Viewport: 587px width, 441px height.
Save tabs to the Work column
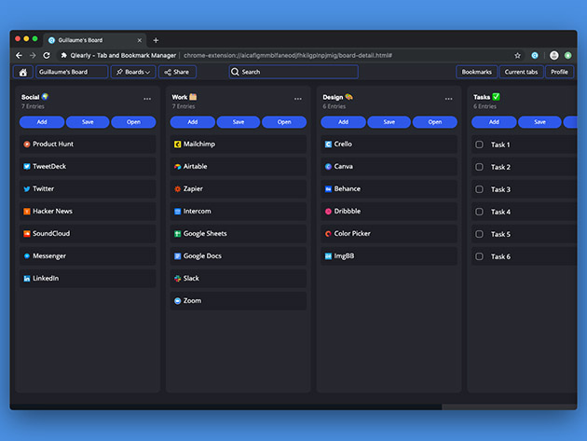(x=239, y=122)
